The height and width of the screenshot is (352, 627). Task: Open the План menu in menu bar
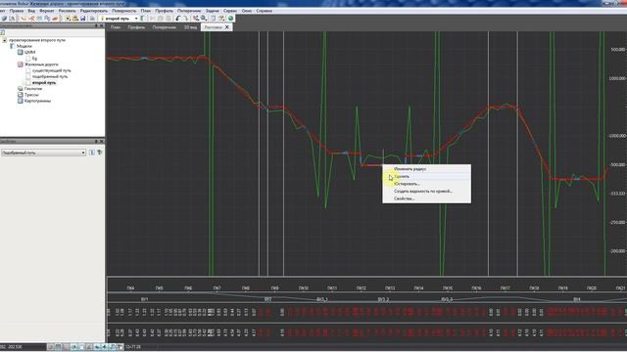(146, 11)
